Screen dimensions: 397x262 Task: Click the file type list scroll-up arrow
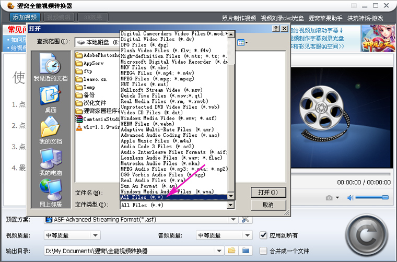[x=231, y=34]
